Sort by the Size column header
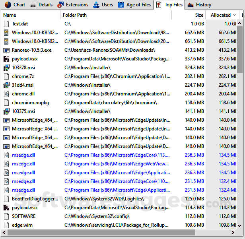The width and height of the screenshot is (245, 239). point(189,15)
